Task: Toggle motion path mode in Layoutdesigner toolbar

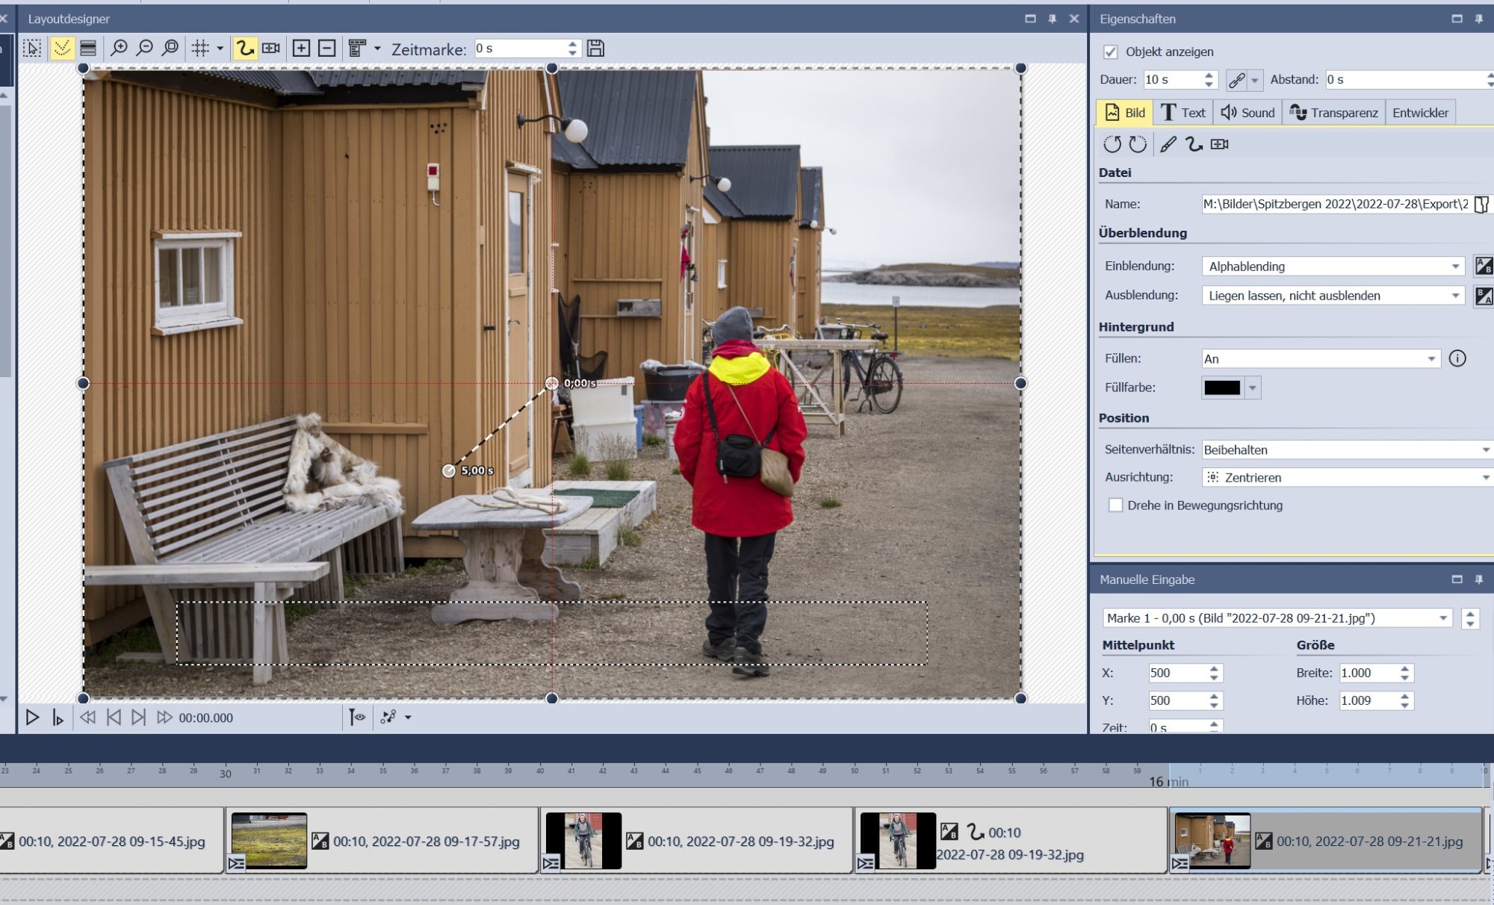Action: 244,49
